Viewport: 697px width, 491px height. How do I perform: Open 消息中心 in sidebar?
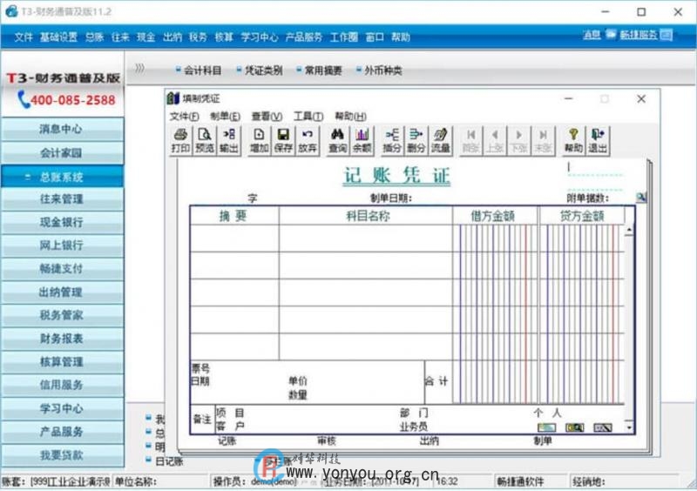[62, 130]
